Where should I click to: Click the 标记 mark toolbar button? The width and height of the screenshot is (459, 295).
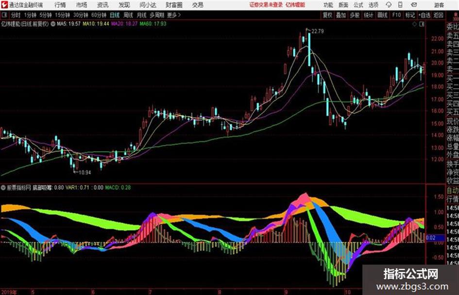[410, 15]
